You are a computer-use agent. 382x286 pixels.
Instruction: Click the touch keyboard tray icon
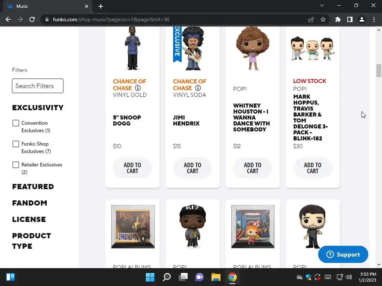pos(328,277)
